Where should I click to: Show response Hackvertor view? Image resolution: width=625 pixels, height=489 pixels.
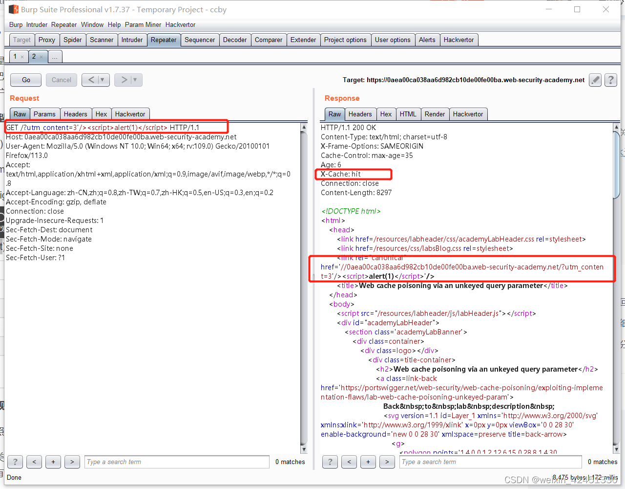pos(468,114)
